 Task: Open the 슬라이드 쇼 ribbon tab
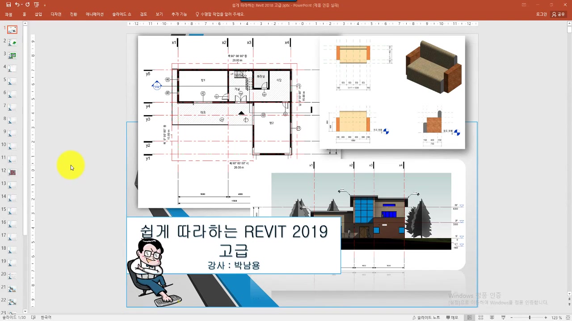pos(121,14)
